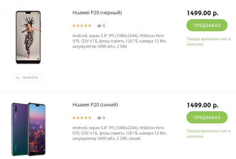Click the third star under Huawei P20 (черный)
The image size is (236, 159).
[x=82, y=26]
